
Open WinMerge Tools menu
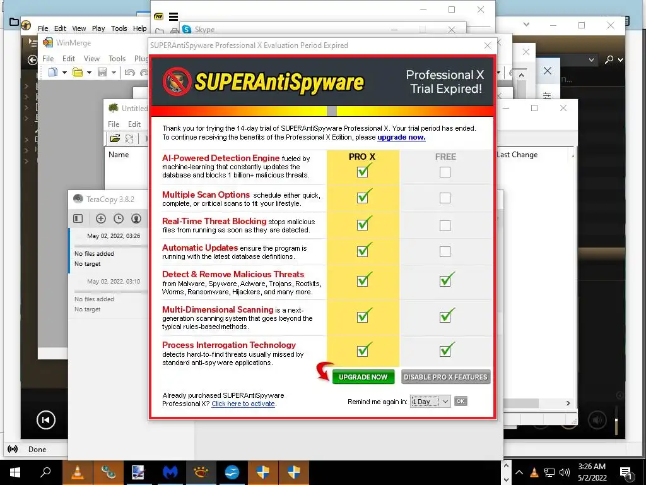pyautogui.click(x=117, y=59)
